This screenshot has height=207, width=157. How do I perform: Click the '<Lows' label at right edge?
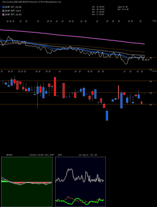[154, 71]
